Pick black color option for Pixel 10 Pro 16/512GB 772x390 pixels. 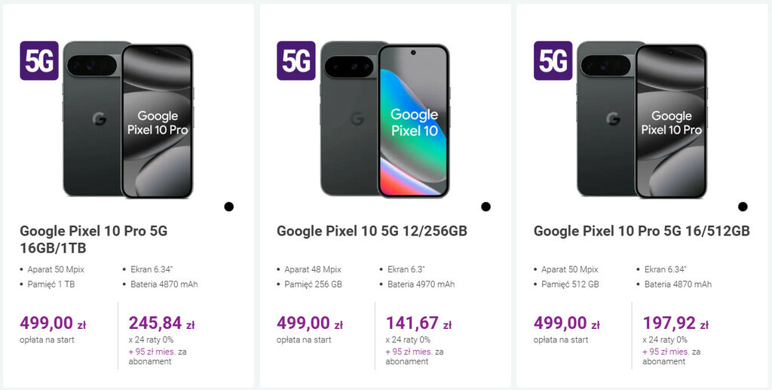743,206
